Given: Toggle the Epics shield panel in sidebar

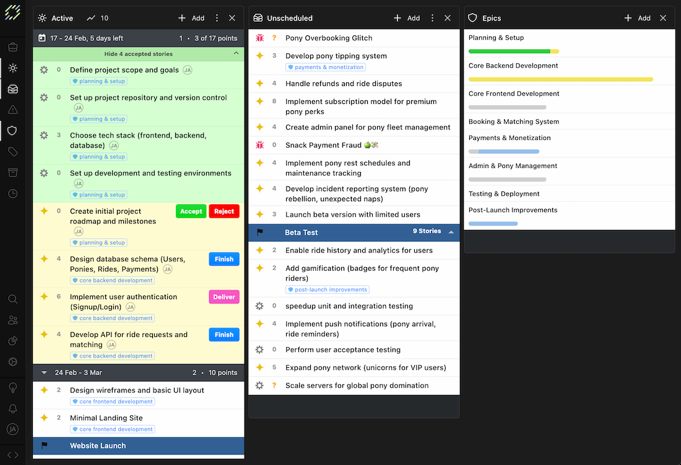Looking at the screenshot, I should pyautogui.click(x=12, y=131).
